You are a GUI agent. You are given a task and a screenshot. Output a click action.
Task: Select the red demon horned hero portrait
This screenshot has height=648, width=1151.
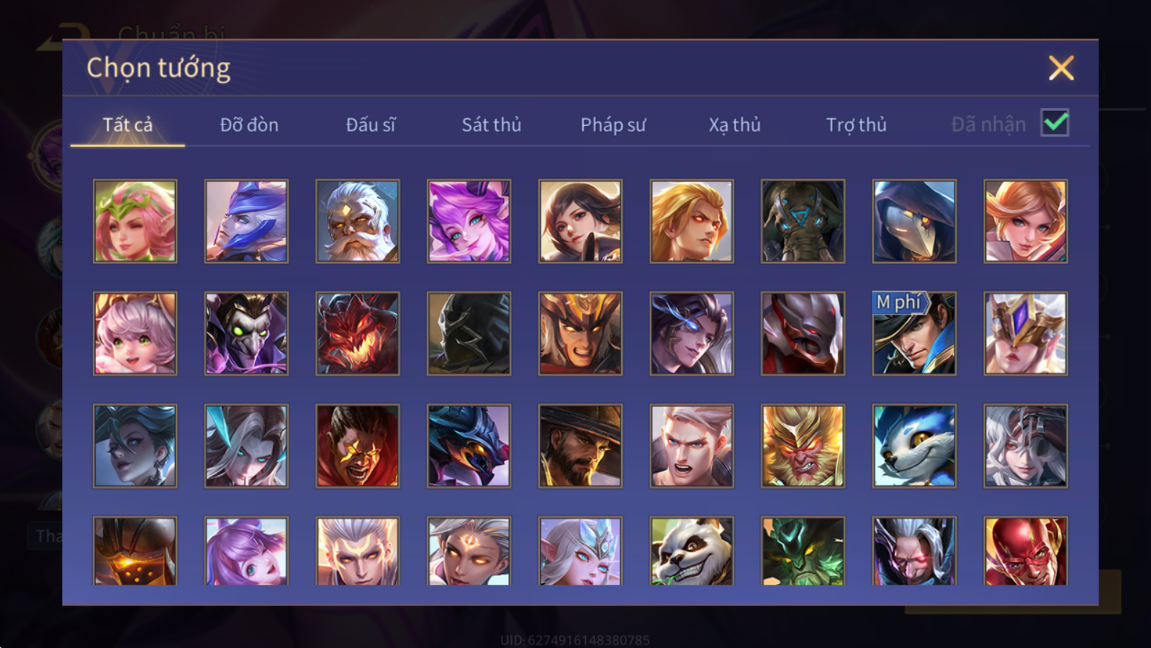pyautogui.click(x=357, y=333)
